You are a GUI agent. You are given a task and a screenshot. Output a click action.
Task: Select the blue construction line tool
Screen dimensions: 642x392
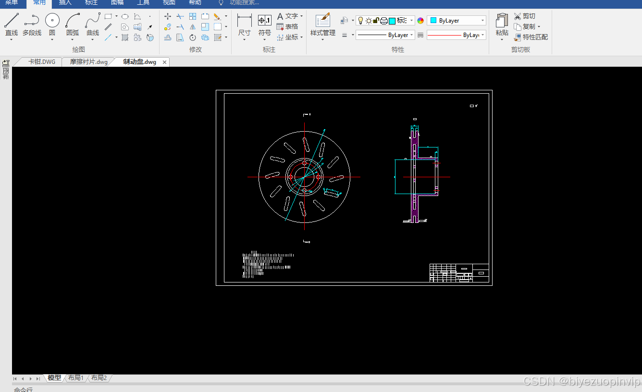tap(109, 37)
